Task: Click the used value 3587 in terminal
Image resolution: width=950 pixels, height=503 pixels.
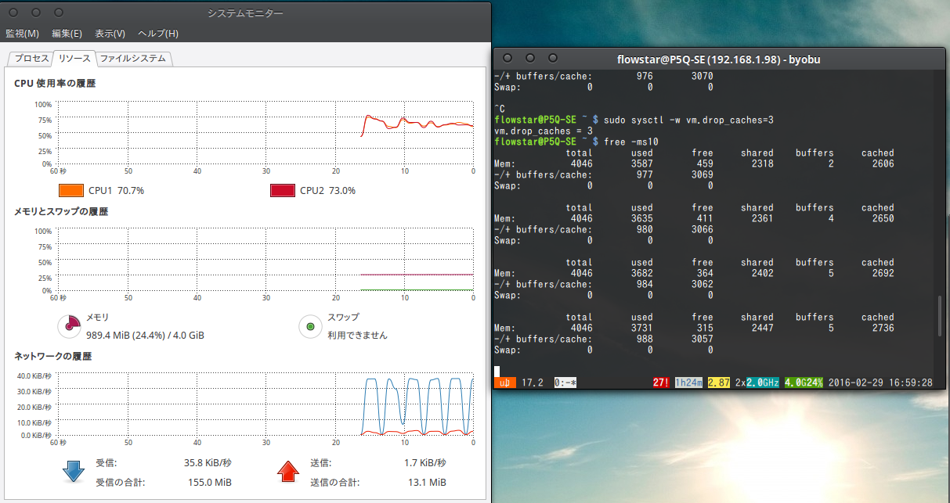Action: tap(641, 163)
